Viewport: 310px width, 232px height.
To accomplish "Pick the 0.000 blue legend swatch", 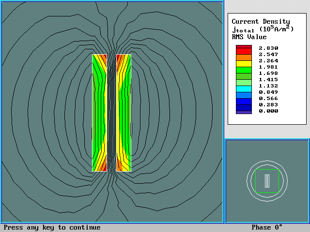I will click(x=244, y=111).
